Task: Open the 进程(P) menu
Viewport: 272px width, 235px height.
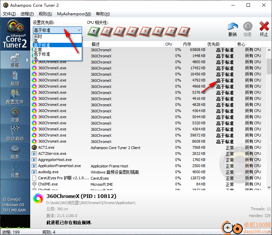Action: click(x=27, y=14)
